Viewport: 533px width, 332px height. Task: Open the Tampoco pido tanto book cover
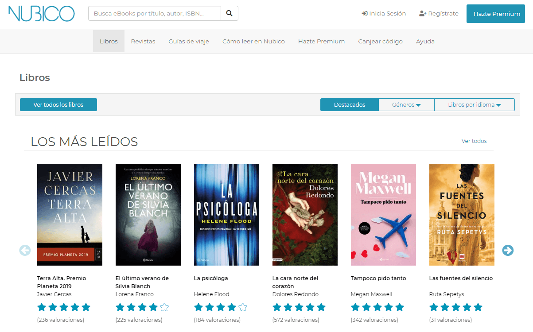point(383,215)
